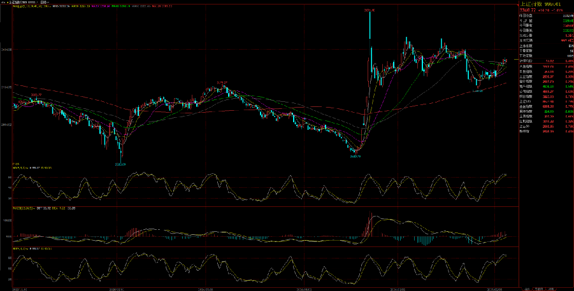Click the highest-peak price label at chart top

pos(370,11)
